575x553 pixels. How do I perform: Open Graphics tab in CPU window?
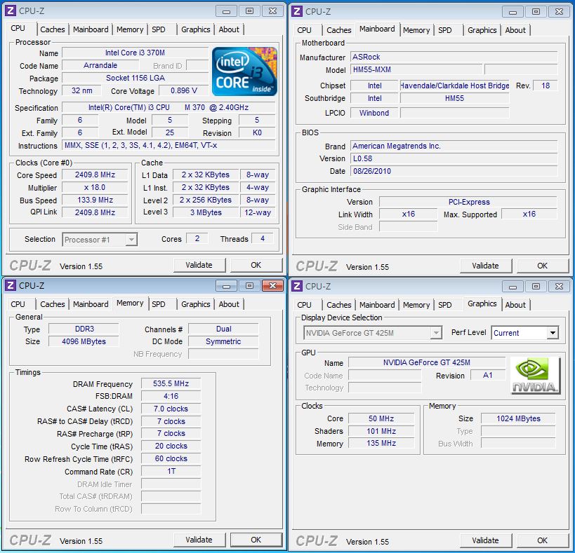click(195, 29)
